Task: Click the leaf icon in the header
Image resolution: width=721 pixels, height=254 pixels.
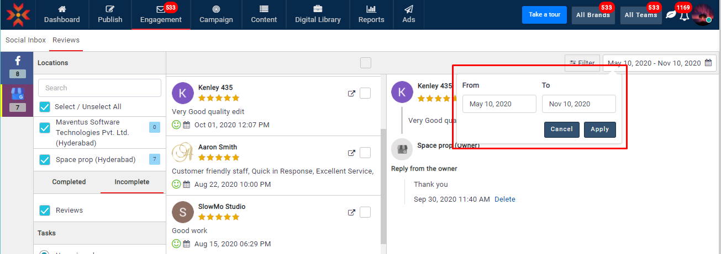Action: 671,15
